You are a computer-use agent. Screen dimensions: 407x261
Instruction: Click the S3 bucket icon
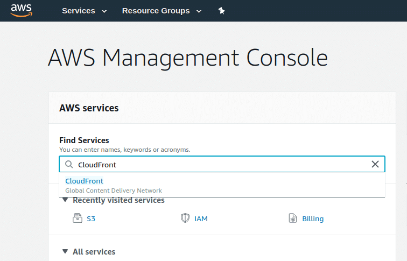click(x=78, y=218)
